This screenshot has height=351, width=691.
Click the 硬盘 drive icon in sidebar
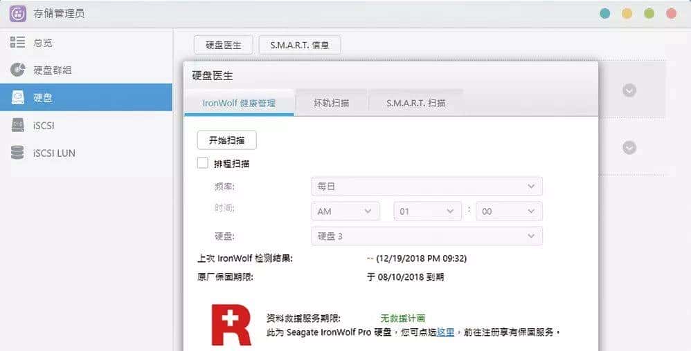[18, 98]
